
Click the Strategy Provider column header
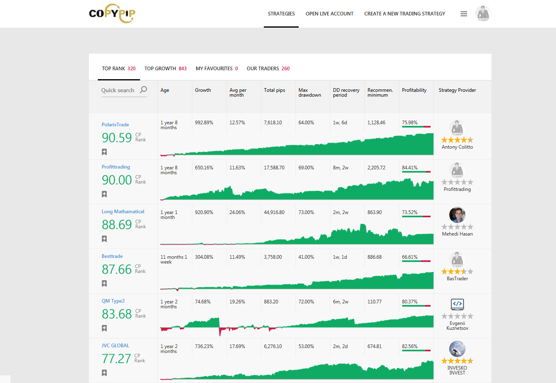tap(457, 90)
